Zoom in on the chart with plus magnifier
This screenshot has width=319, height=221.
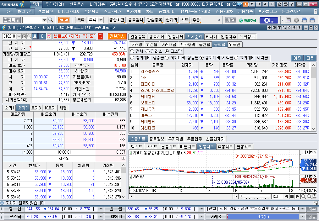point(303,196)
